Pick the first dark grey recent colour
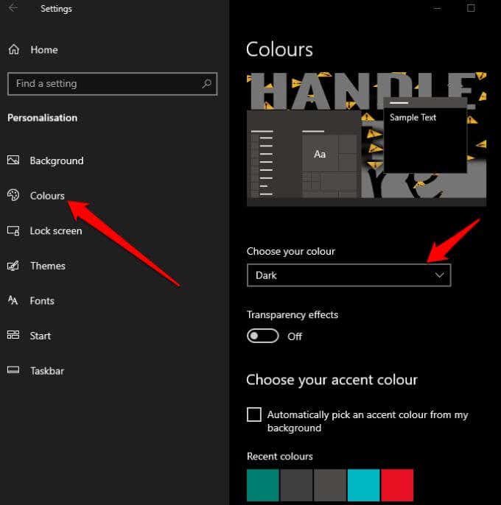501x505 pixels. pos(296,485)
